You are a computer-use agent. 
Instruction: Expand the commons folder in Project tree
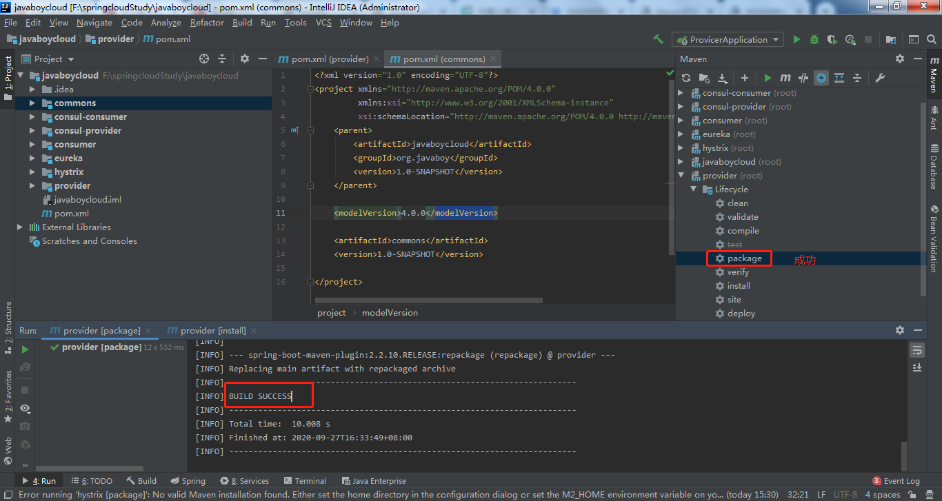point(32,103)
